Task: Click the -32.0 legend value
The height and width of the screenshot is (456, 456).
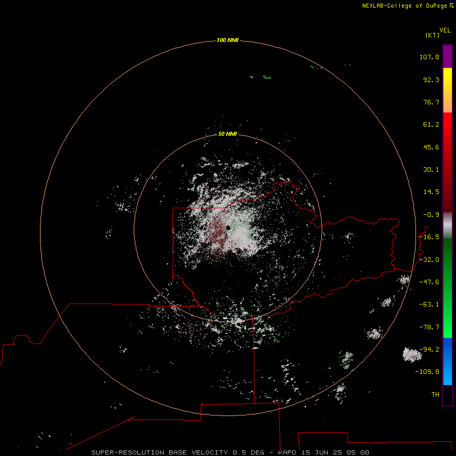Action: (x=429, y=260)
